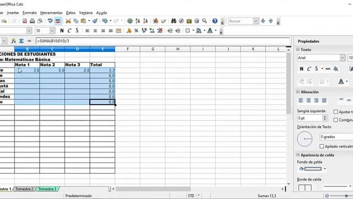
Task: Open the Ventana menu
Action: [x=86, y=13]
